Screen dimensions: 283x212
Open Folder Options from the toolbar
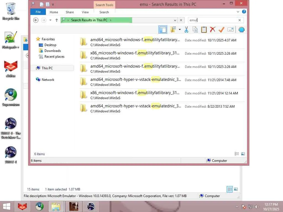click(173, 30)
